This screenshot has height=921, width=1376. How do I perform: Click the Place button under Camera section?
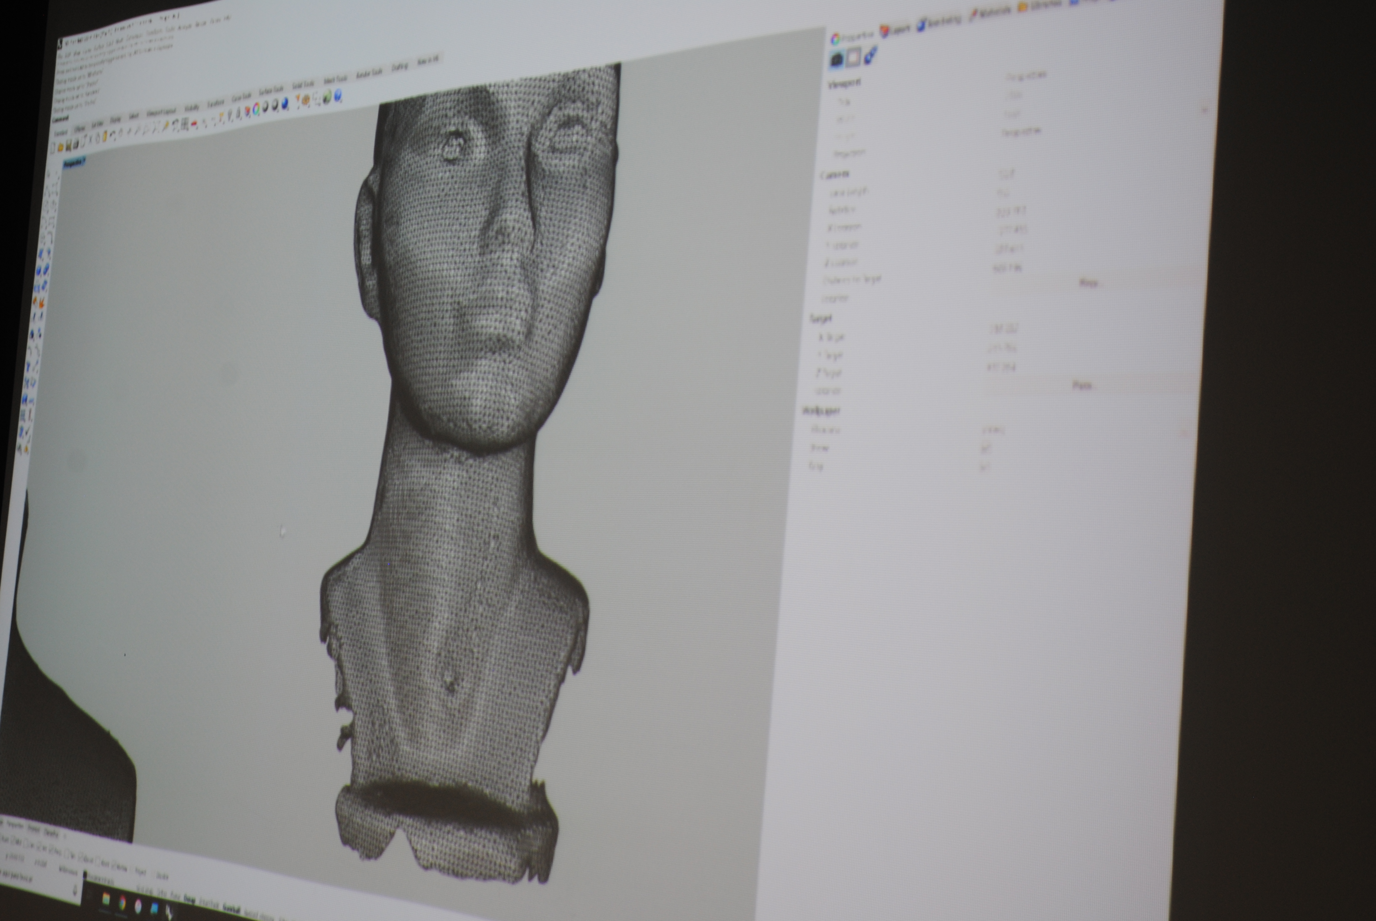(x=1088, y=283)
